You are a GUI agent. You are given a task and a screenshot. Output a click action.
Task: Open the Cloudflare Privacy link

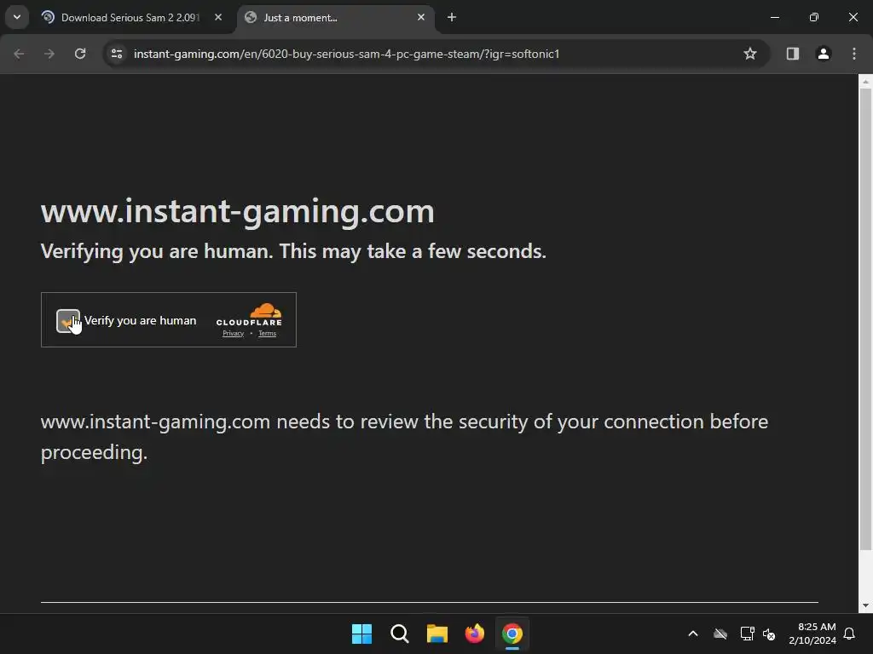234,334
